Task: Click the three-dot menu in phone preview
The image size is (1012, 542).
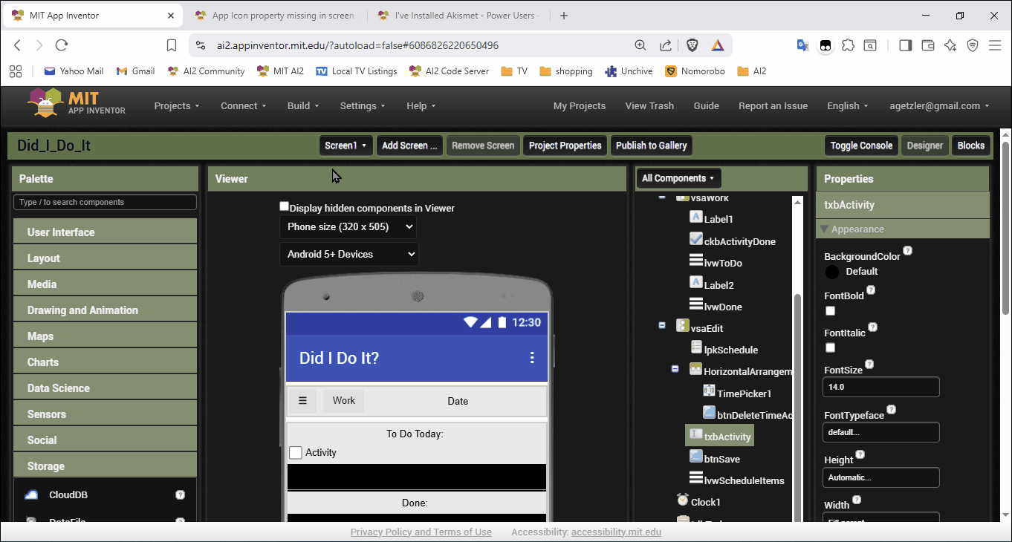Action: tap(532, 358)
